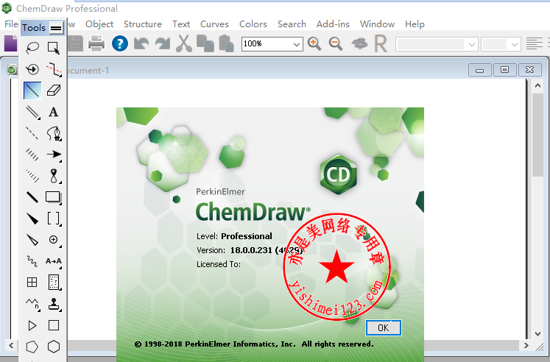Select the Pen drawing tool
Image resolution: width=550 pixels, height=362 pixels.
tap(54, 133)
